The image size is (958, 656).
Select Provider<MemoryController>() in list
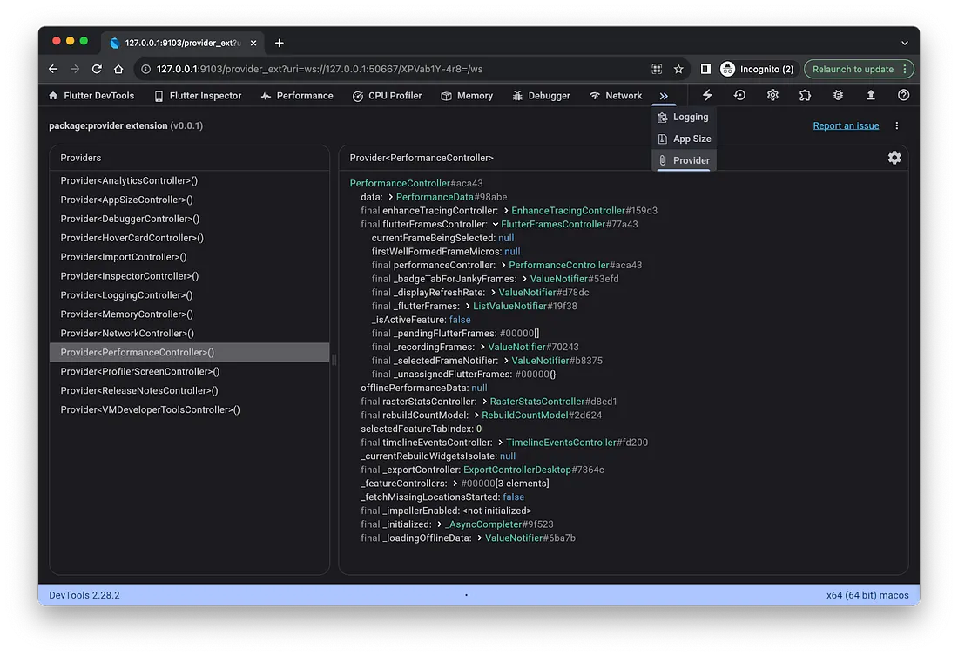[189, 314]
